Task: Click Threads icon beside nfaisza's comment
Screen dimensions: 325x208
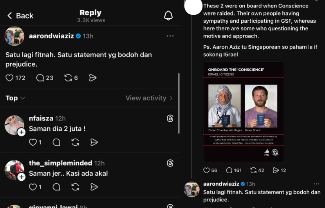Action: [x=170, y=118]
